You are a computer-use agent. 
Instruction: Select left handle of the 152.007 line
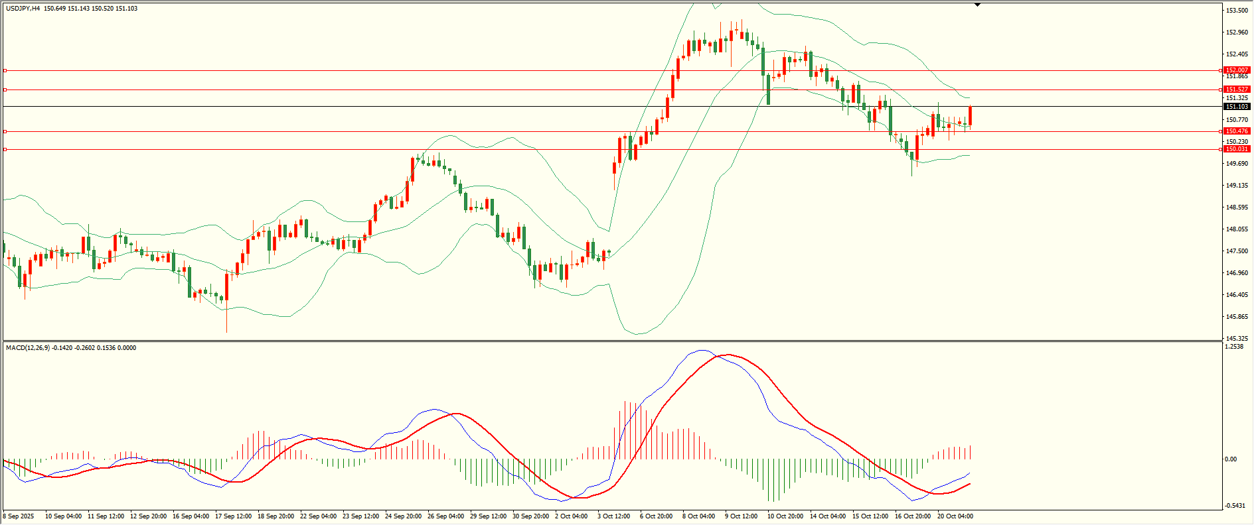[x=5, y=70]
